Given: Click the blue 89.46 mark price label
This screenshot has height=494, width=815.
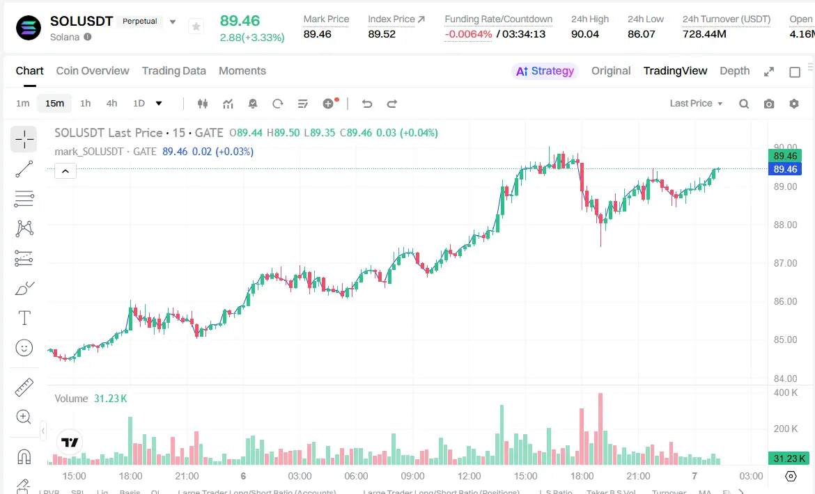Looking at the screenshot, I should click(x=785, y=169).
